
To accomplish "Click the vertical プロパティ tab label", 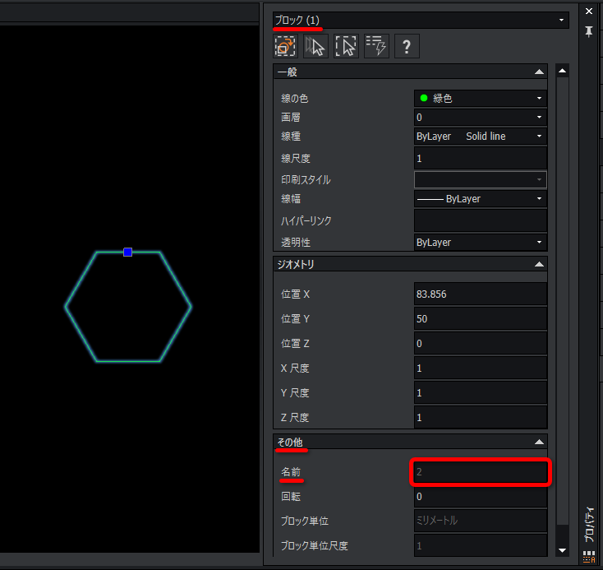I will tap(589, 526).
